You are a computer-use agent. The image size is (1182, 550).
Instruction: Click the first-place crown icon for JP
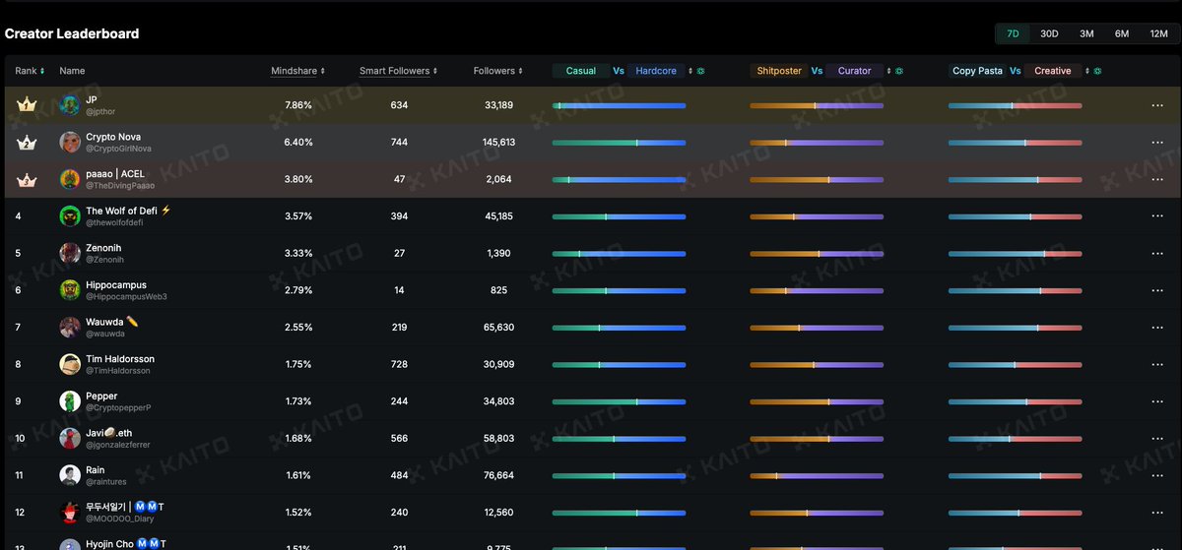pyautogui.click(x=27, y=104)
